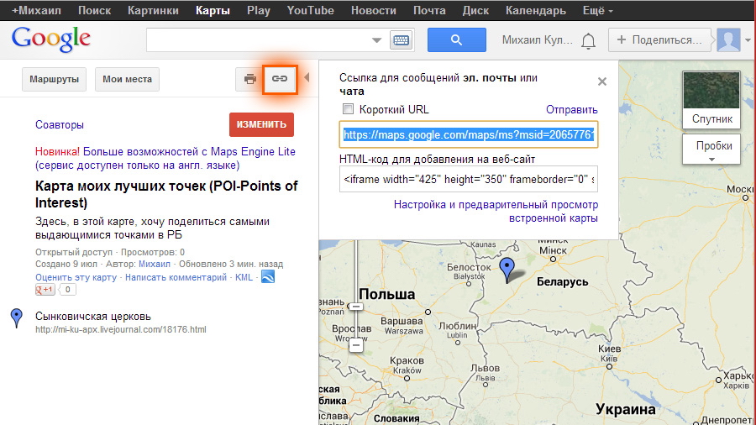
Task: Click the Google +1 button
Action: pyautogui.click(x=45, y=290)
